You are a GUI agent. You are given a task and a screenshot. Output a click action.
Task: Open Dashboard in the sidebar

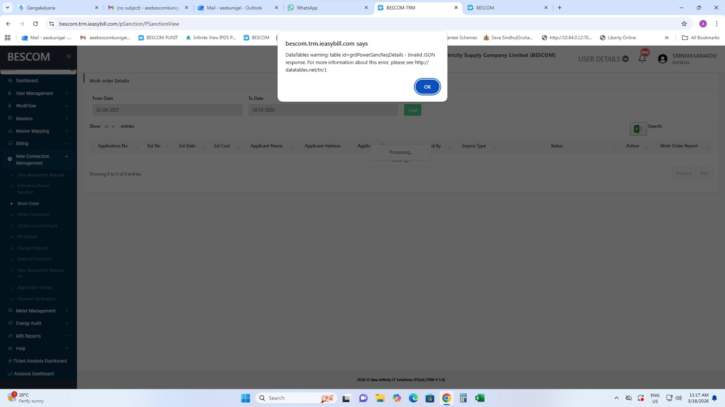pos(27,80)
